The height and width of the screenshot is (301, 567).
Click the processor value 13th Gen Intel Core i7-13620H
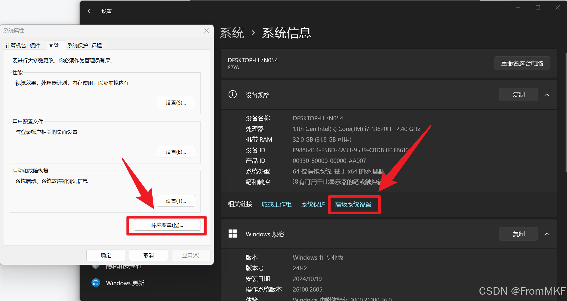(x=356, y=129)
